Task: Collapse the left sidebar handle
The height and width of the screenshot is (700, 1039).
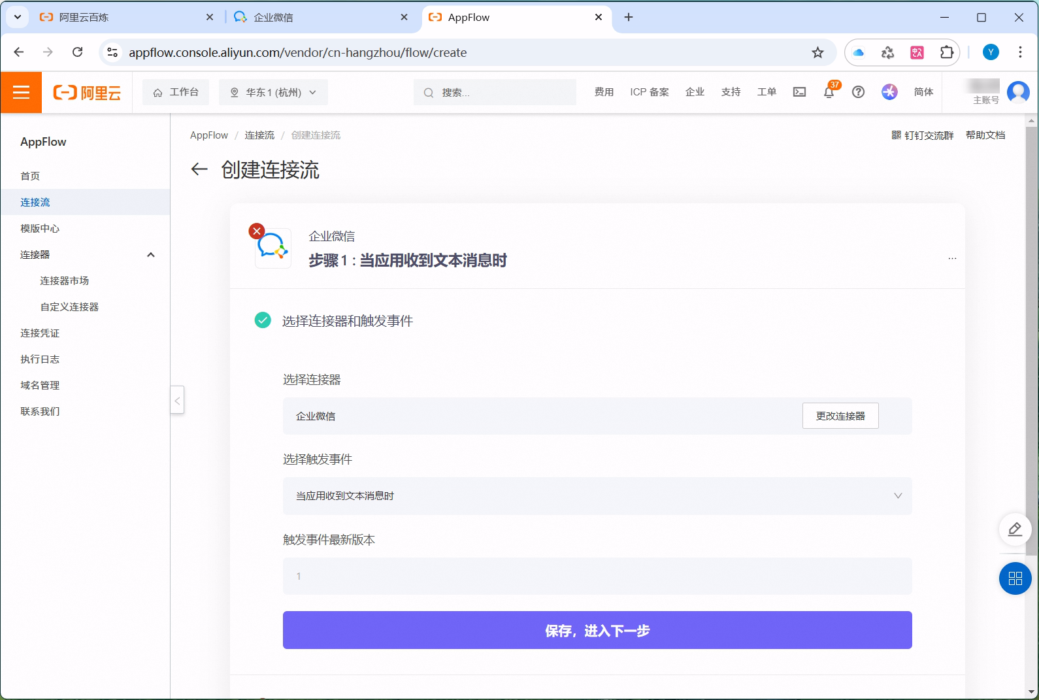Action: pyautogui.click(x=177, y=400)
